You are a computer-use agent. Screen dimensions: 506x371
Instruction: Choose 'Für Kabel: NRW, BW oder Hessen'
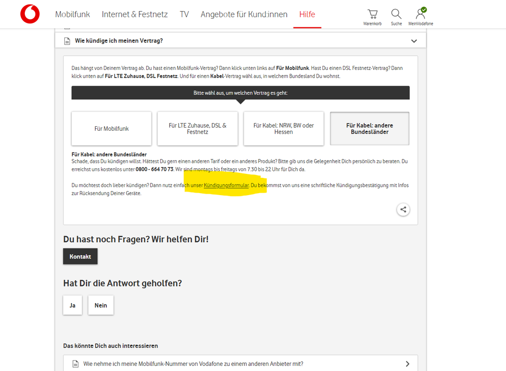[x=284, y=129]
